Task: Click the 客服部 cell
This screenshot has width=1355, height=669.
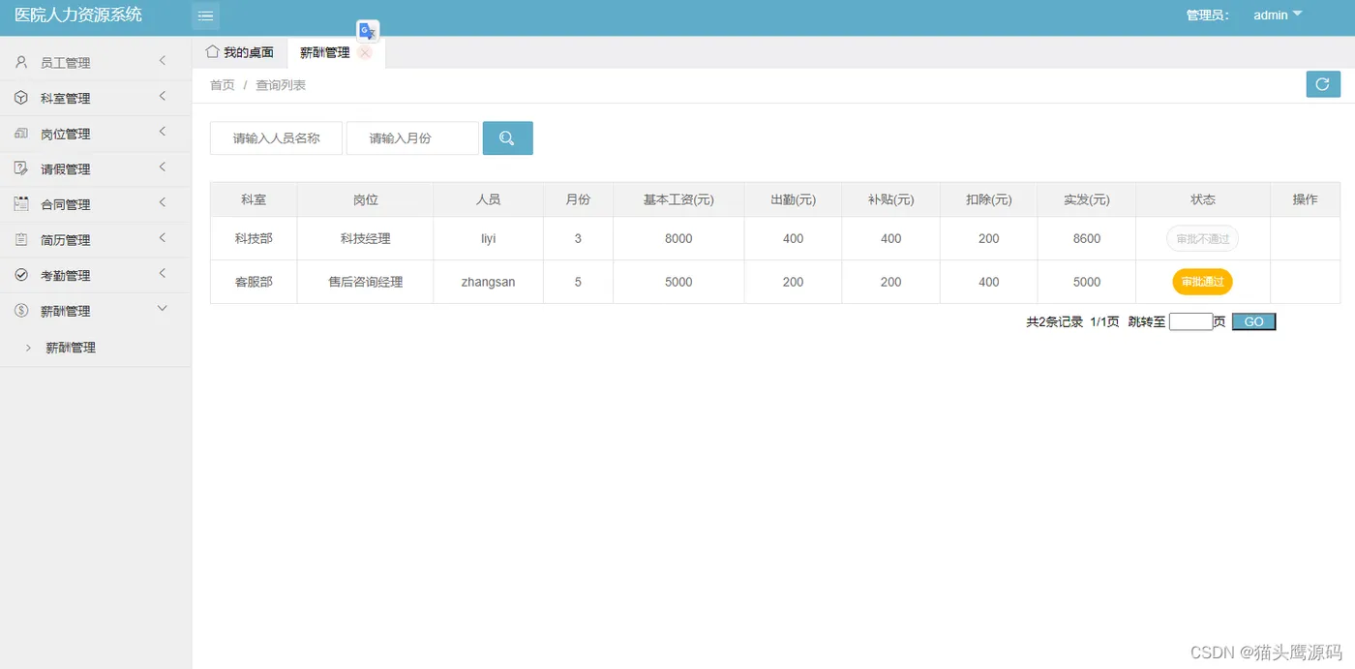Action: click(254, 282)
